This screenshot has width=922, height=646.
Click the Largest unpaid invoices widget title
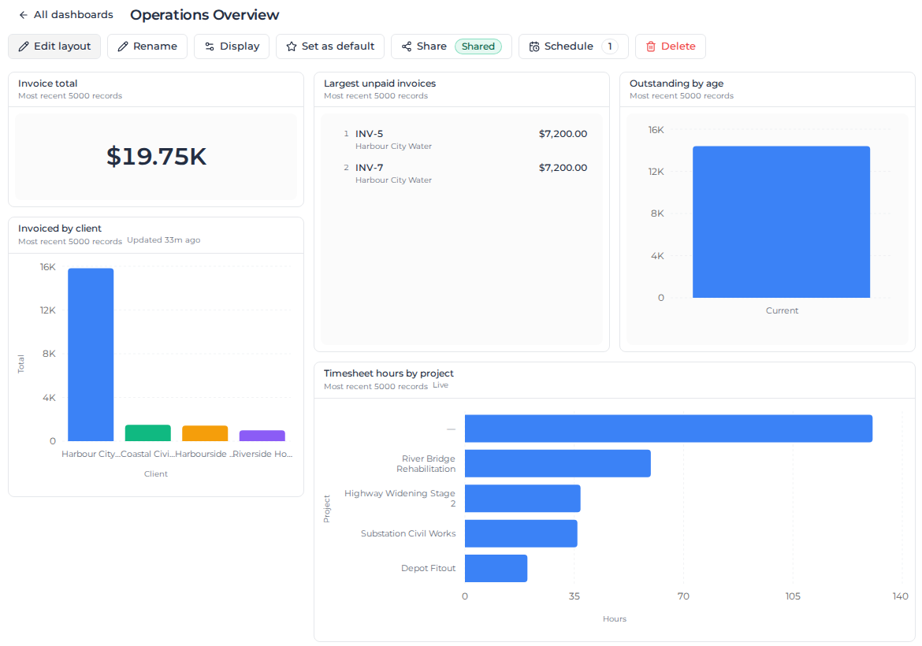(x=380, y=84)
